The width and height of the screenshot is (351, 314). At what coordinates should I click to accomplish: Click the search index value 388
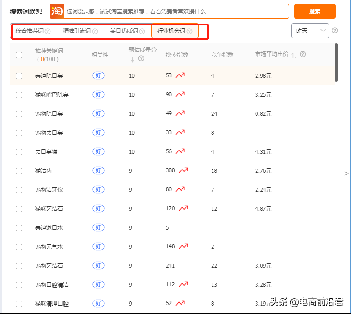[170, 170]
